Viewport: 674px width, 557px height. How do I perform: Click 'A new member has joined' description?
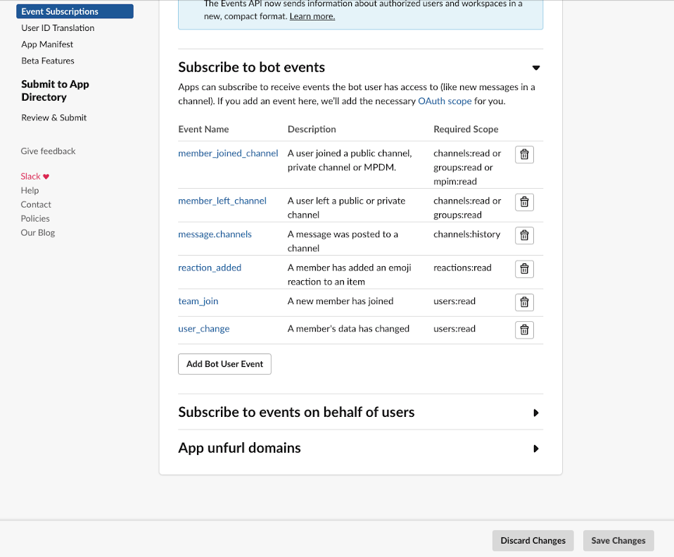pyautogui.click(x=341, y=301)
